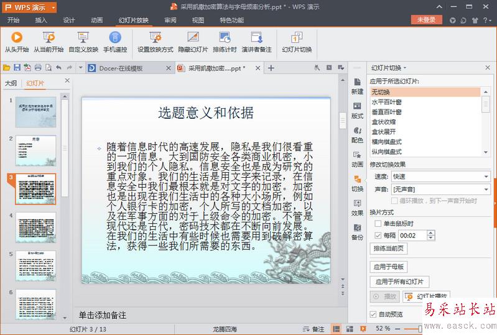Click 应用于母版 button
497x335 pixels.
click(388, 267)
